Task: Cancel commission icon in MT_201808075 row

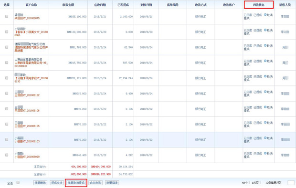Action: 265,15
